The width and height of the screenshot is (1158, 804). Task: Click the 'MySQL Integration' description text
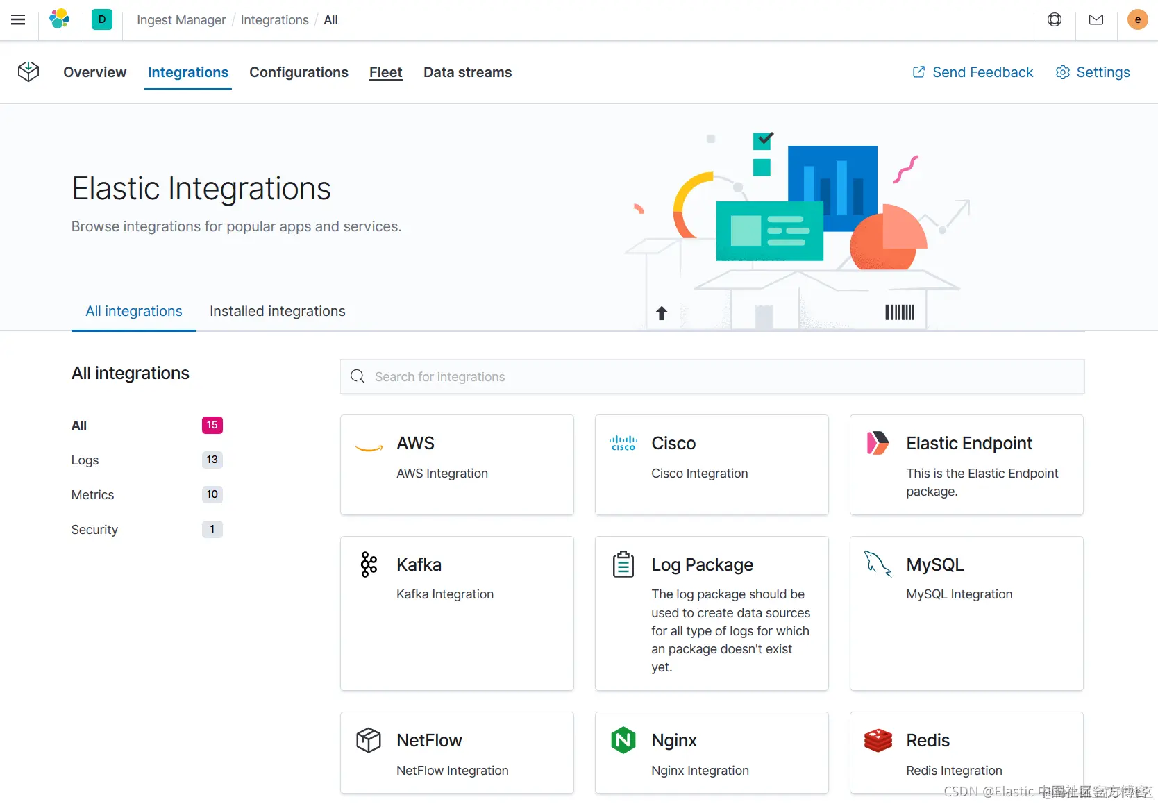click(959, 594)
